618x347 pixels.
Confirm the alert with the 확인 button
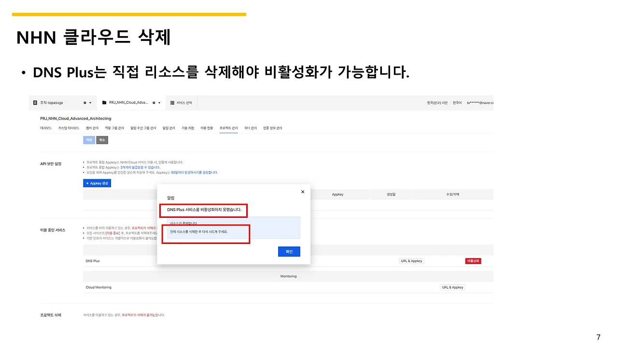point(289,252)
